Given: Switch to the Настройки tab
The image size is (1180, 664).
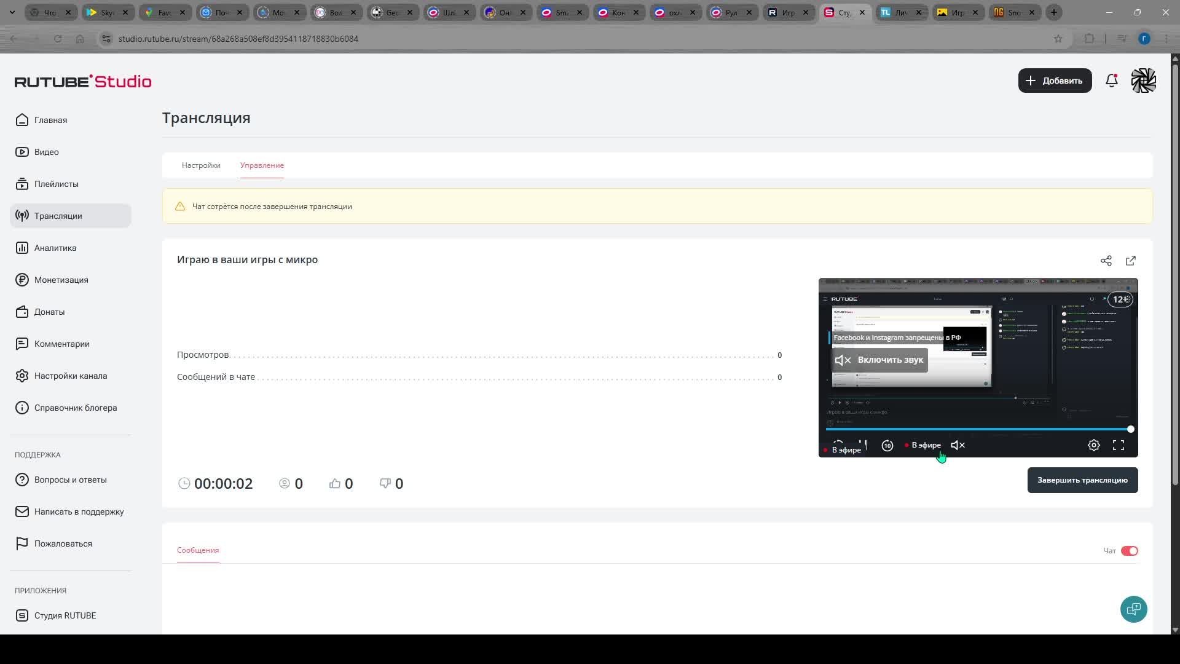Looking at the screenshot, I should point(201,165).
